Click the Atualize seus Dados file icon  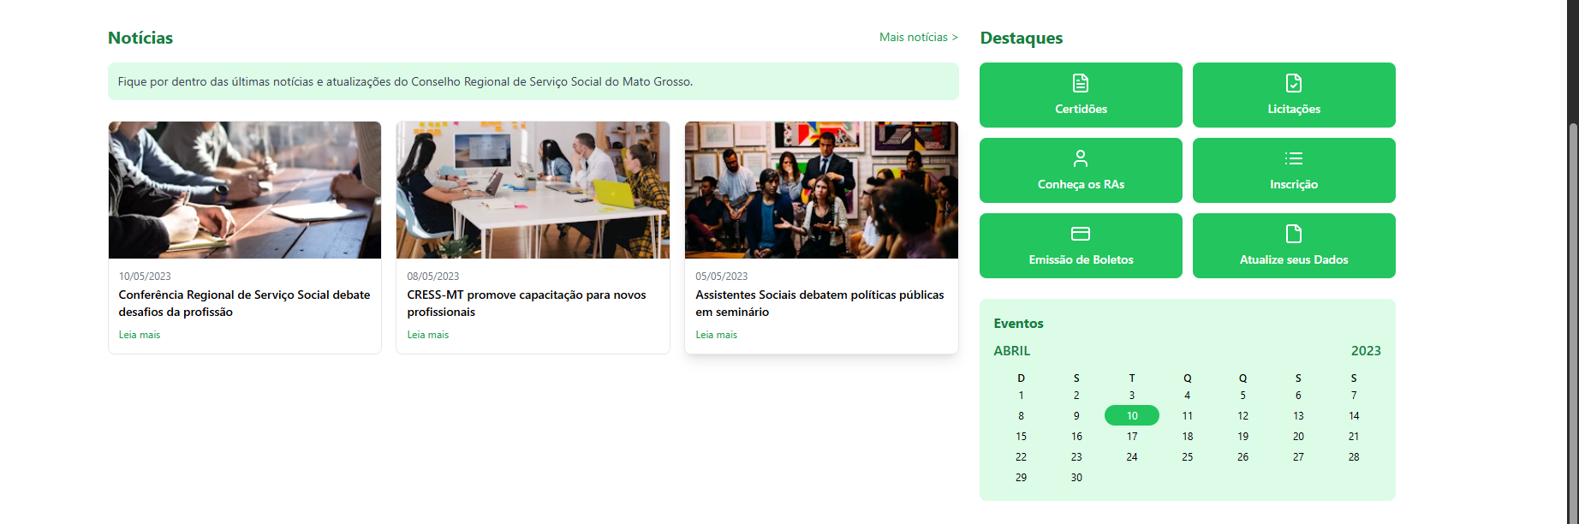coord(1294,234)
